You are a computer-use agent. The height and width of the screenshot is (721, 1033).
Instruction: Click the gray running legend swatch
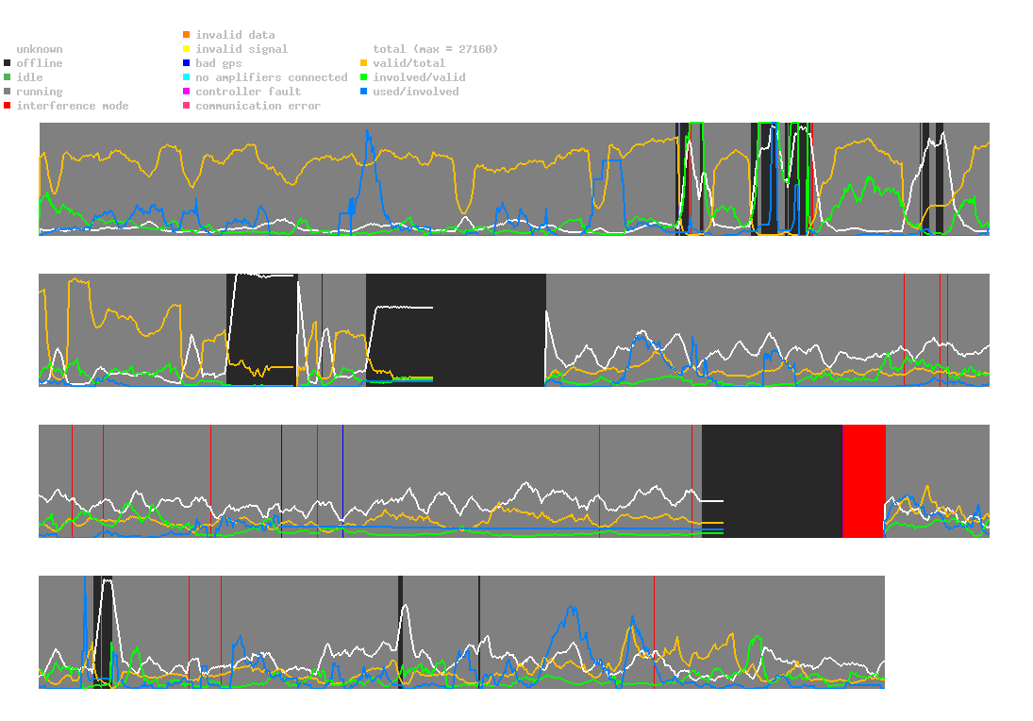click(x=8, y=92)
